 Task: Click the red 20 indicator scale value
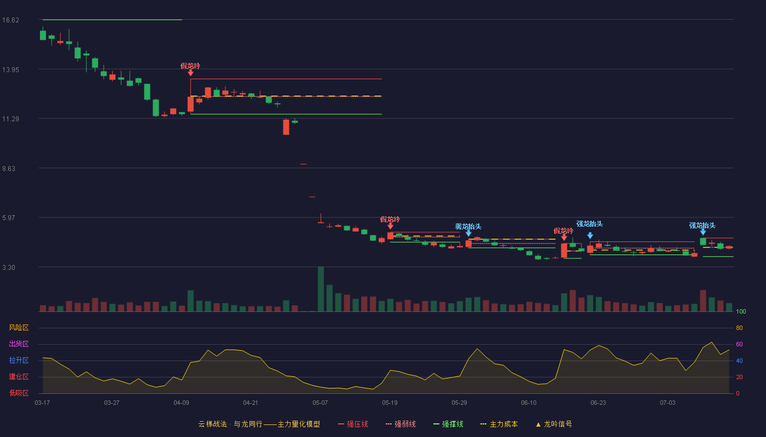(x=739, y=377)
